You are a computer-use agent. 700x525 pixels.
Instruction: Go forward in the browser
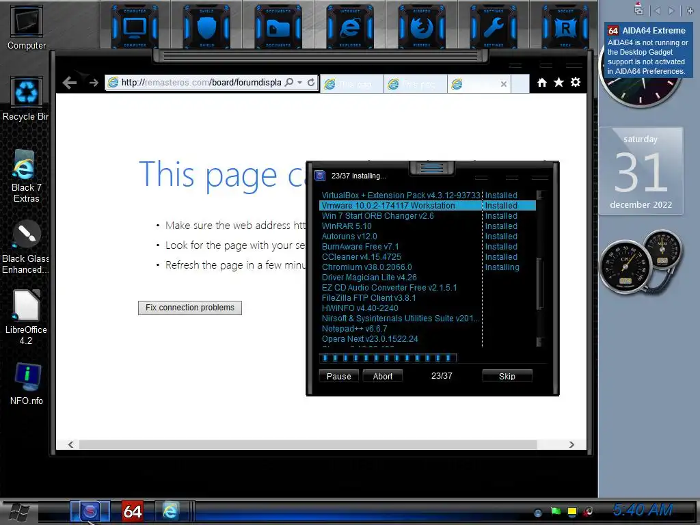point(93,83)
